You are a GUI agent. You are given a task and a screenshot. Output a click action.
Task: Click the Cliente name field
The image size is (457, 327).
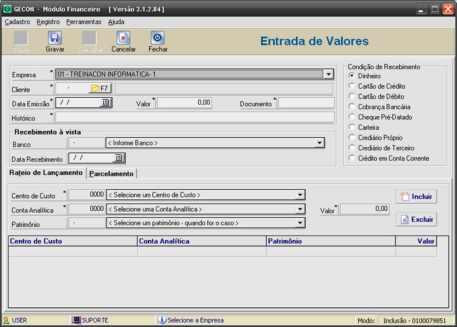(x=224, y=89)
